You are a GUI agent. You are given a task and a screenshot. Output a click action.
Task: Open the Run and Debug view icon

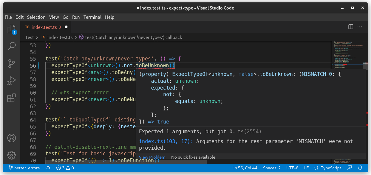(x=11, y=80)
